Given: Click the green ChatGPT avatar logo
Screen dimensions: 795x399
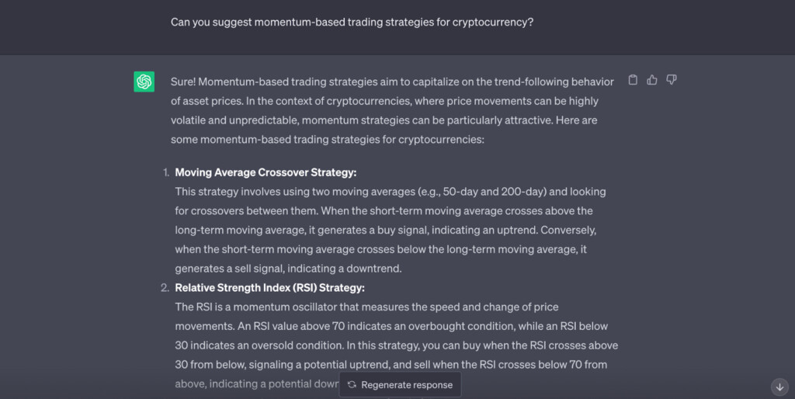Looking at the screenshot, I should coord(144,82).
